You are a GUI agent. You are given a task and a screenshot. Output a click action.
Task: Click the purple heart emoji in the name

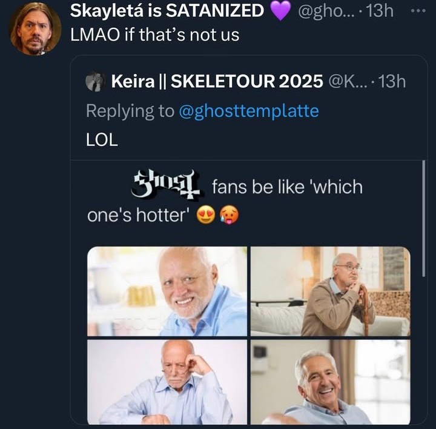[280, 11]
